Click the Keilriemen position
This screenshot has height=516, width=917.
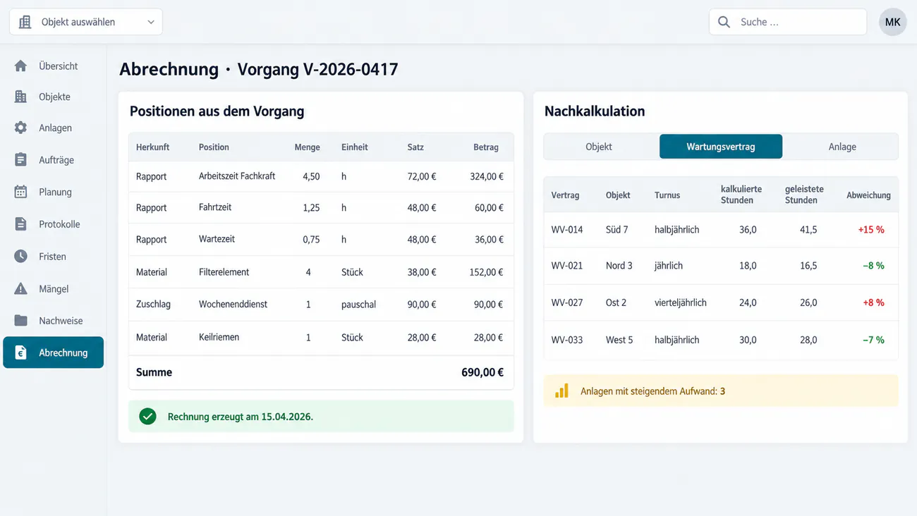click(x=219, y=337)
